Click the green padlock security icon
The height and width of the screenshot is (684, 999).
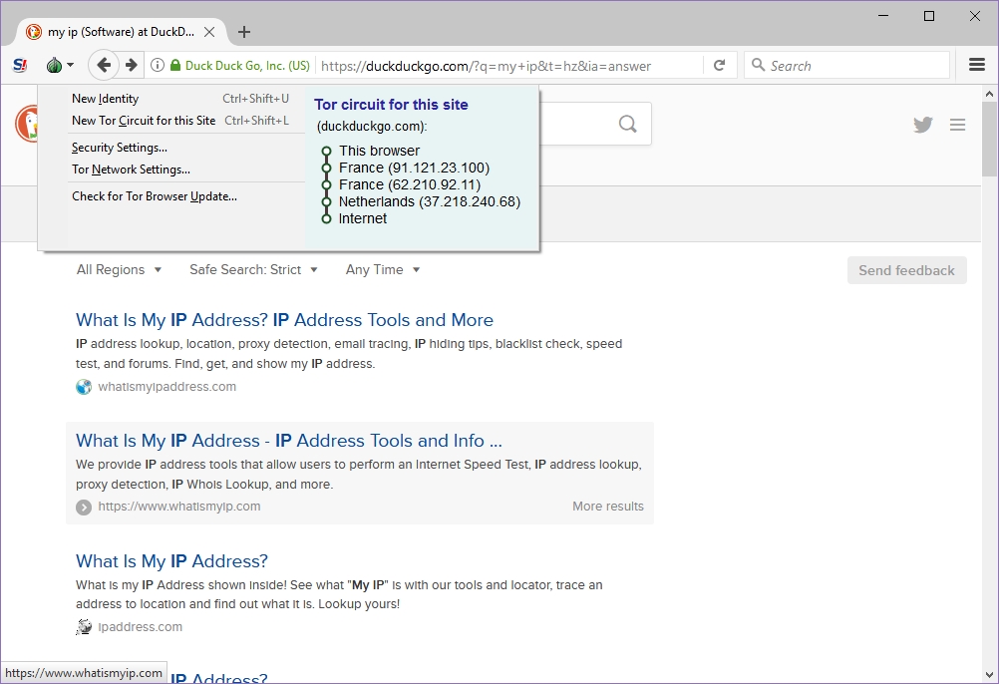tap(175, 65)
